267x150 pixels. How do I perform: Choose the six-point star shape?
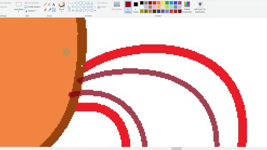coord(81,10)
